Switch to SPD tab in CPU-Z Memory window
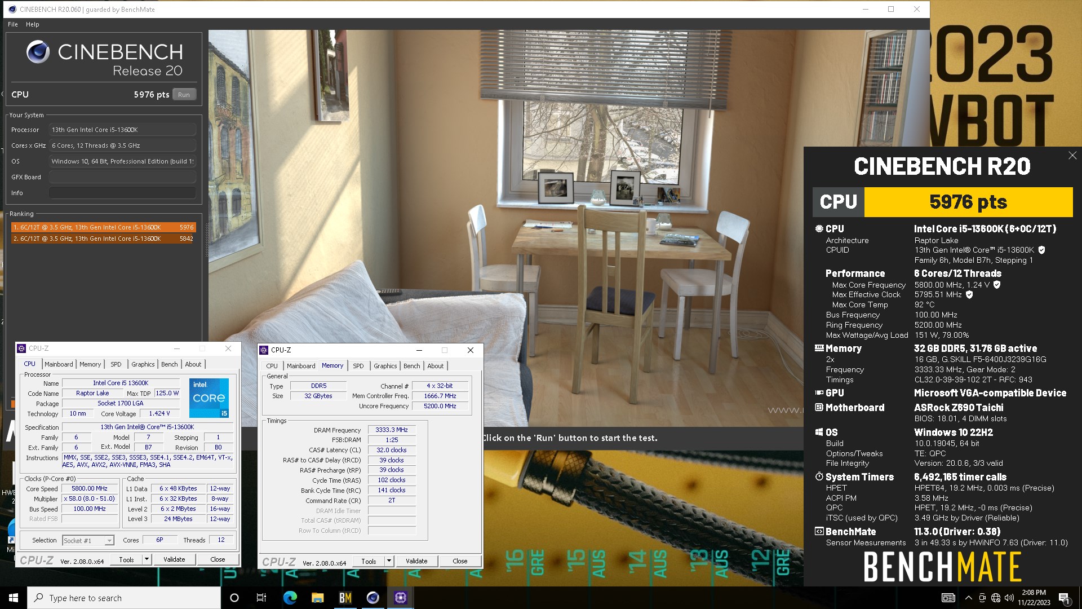Image resolution: width=1082 pixels, height=609 pixels. (x=358, y=366)
